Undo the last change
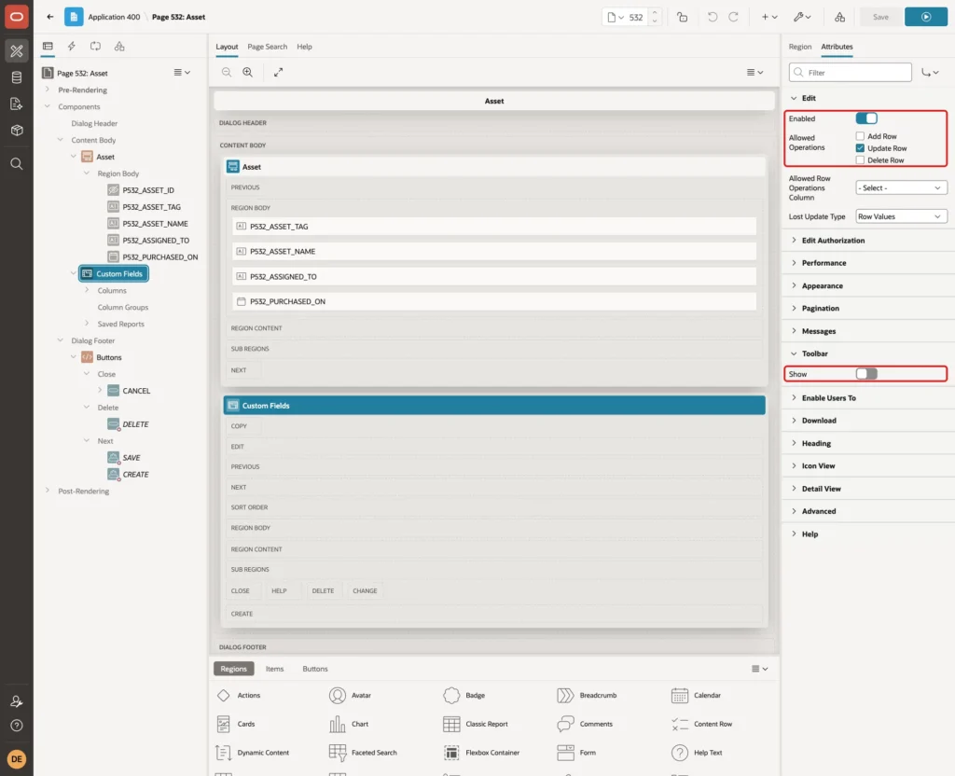The width and height of the screenshot is (955, 776). click(x=712, y=17)
